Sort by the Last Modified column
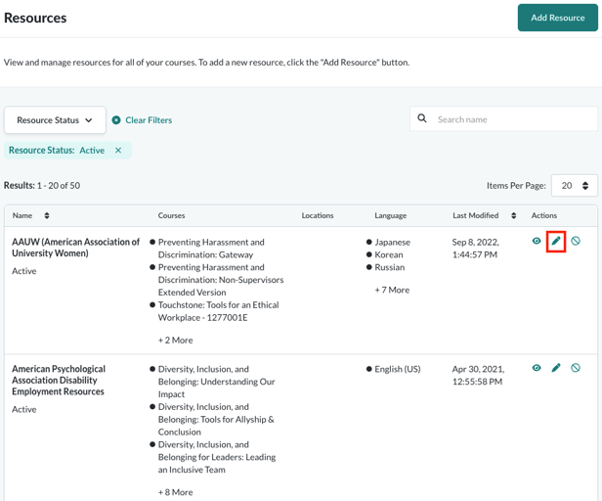 click(x=513, y=215)
